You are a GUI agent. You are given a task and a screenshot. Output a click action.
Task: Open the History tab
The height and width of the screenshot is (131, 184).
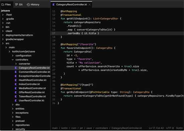click(x=33, y=5)
